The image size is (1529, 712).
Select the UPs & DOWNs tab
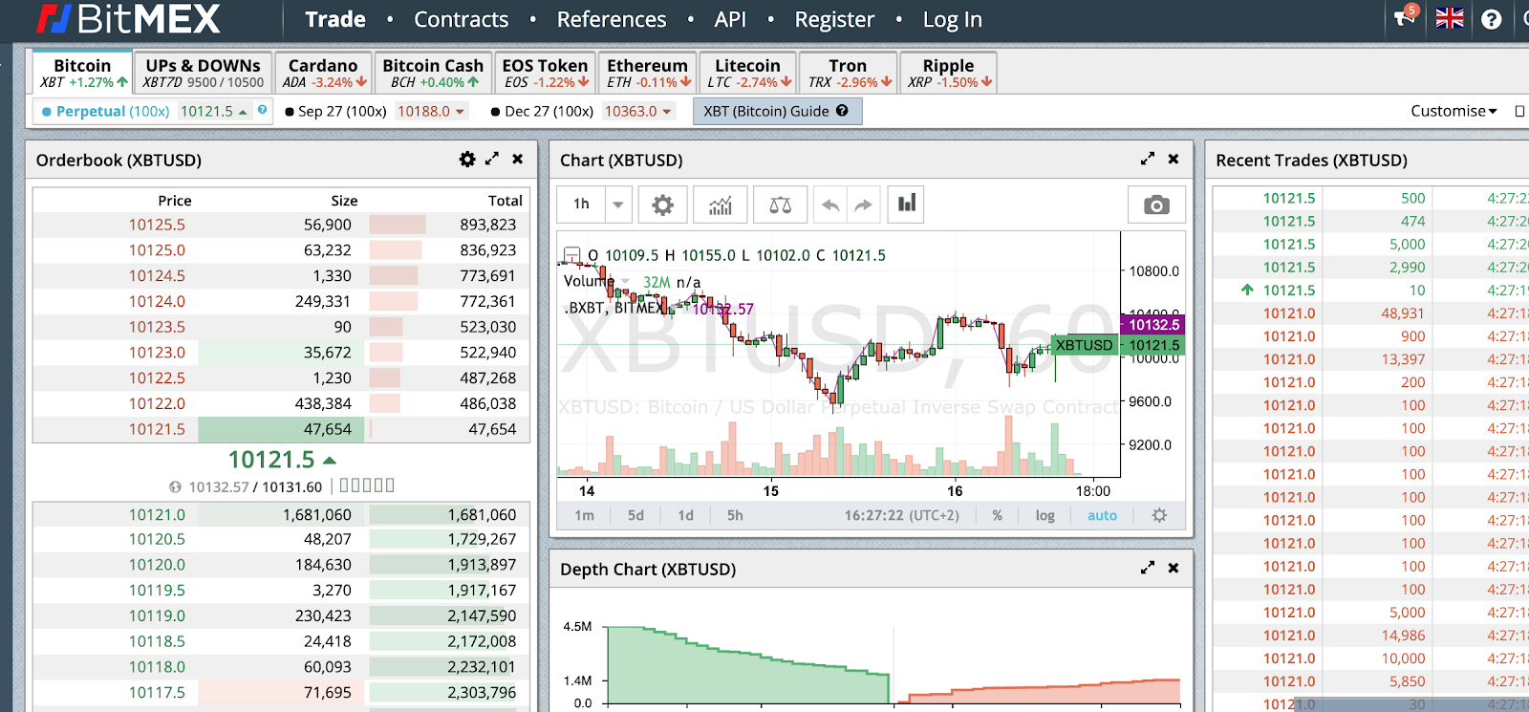203,73
